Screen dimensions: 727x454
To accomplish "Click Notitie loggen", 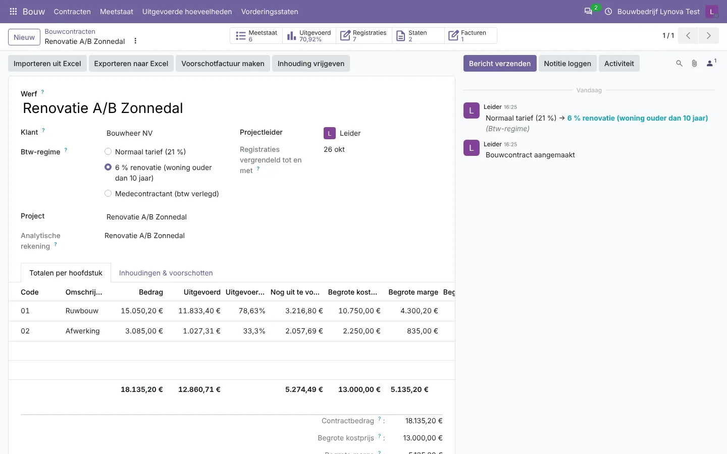I will point(567,64).
